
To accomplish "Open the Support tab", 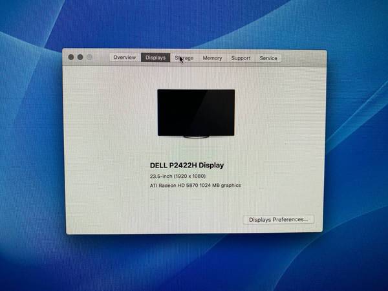I will click(241, 58).
